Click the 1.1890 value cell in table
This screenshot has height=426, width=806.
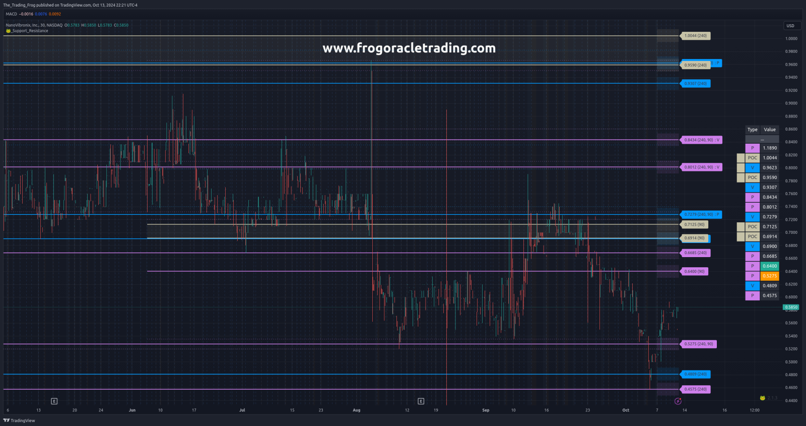(770, 148)
